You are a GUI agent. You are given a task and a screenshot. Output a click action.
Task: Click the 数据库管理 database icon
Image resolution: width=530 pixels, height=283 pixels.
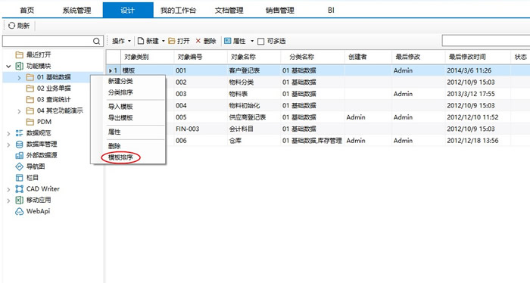click(x=19, y=145)
